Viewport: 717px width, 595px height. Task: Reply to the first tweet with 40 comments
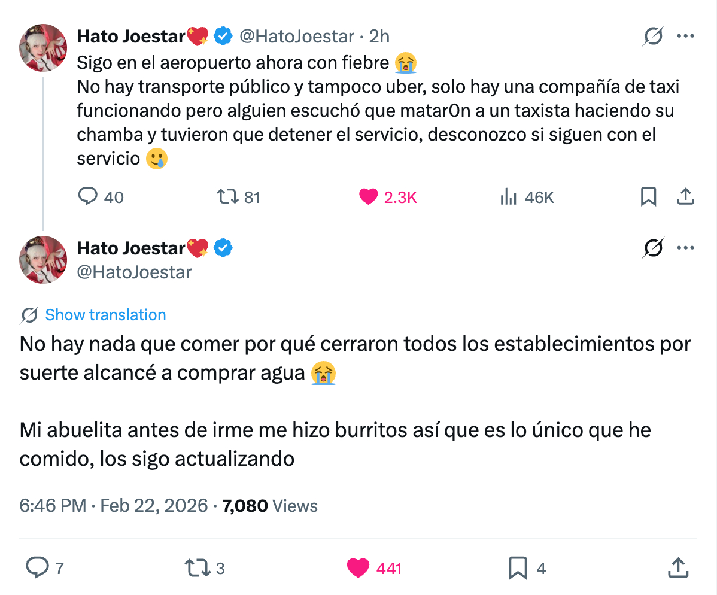(x=88, y=197)
